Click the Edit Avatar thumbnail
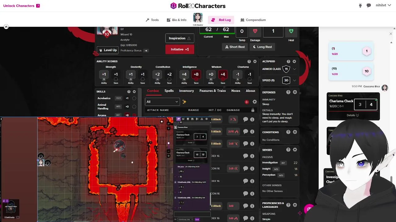Image resolution: width=396 pixels, height=222 pixels. coord(198,18)
